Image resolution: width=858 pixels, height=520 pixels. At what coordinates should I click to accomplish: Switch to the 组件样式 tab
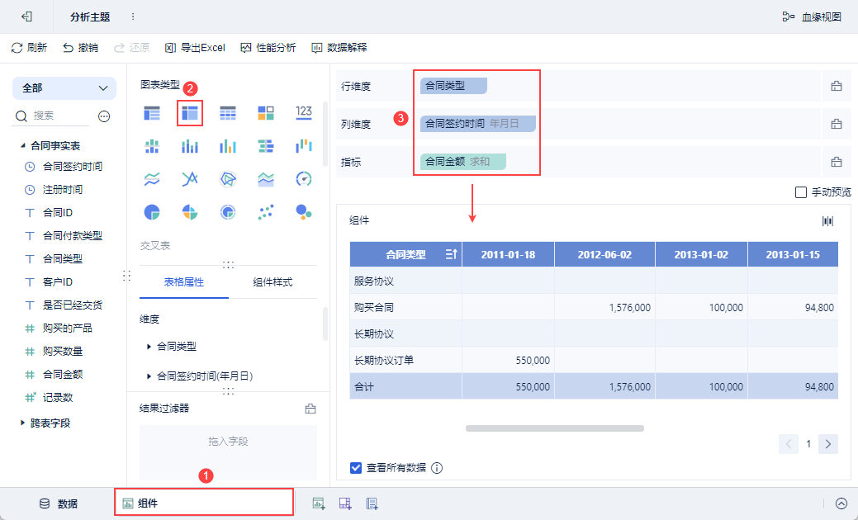click(x=273, y=282)
